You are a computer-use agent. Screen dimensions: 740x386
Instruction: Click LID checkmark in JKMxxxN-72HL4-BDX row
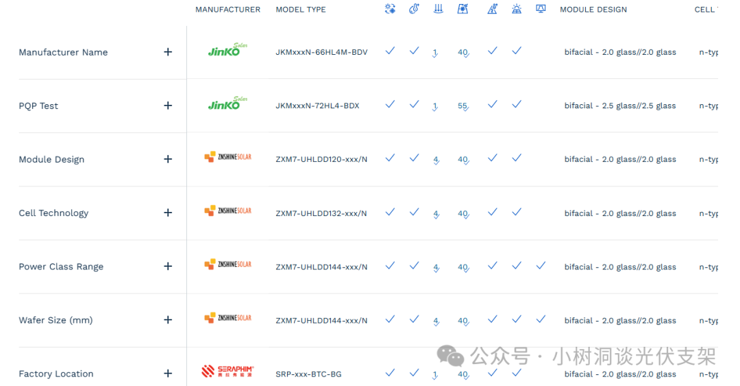coord(517,104)
